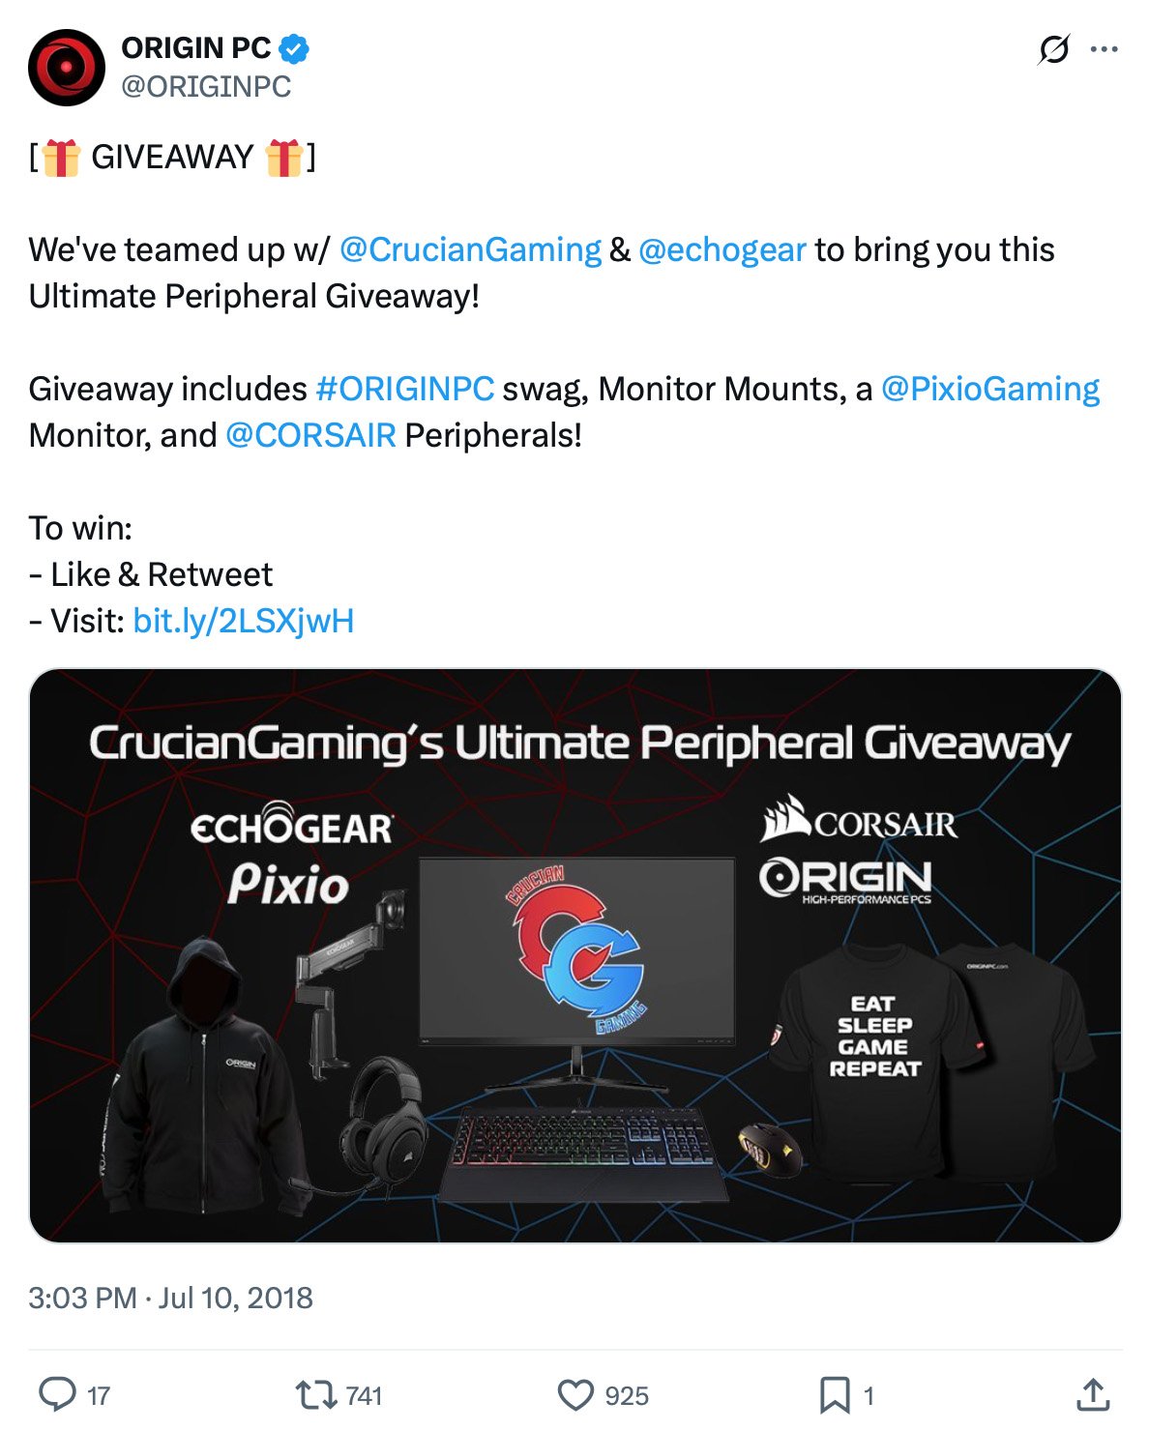
Task: Follow the bit.ly/2LSXjwH link
Action: (244, 621)
